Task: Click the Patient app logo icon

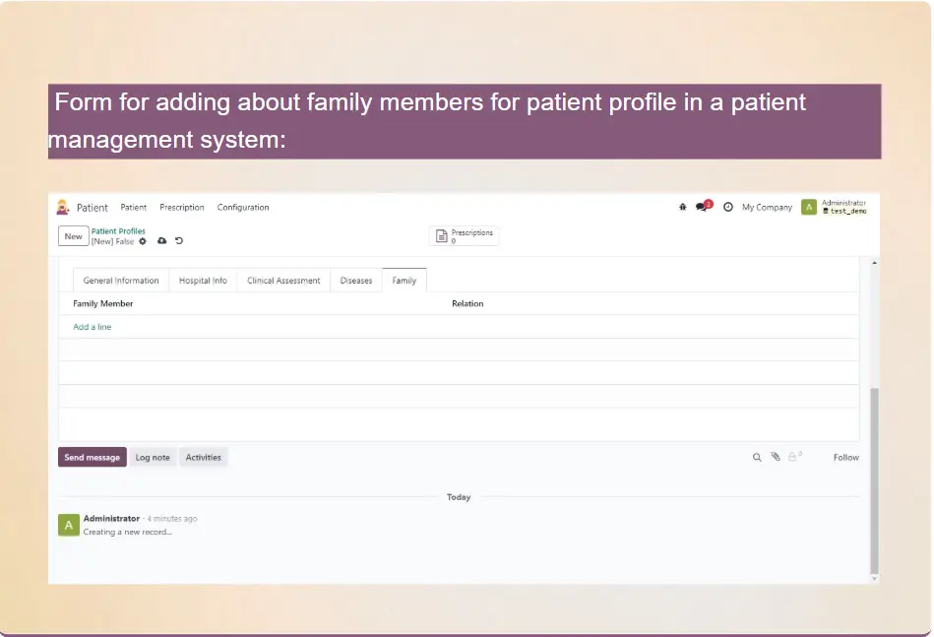Action: (63, 207)
